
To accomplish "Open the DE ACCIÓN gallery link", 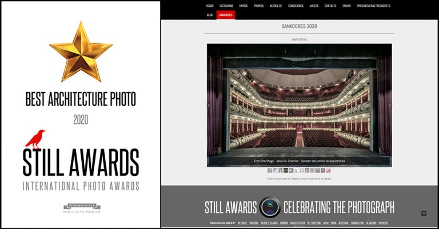I will pyautogui.click(x=371, y=223).
